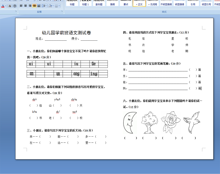The image size is (220, 174).
Task: Click the 'ai' cell in the pinyin table
Action: point(31,64)
